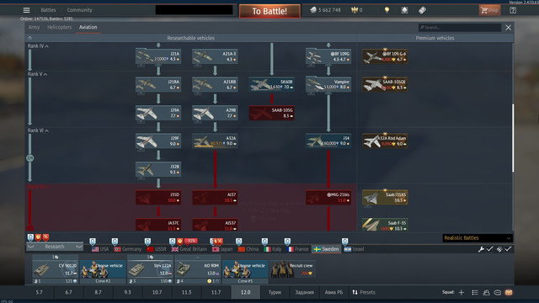The image size is (539, 303).
Task: Select the premium A32A Röd Adam card
Action: [385, 141]
